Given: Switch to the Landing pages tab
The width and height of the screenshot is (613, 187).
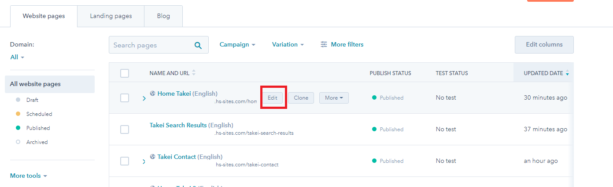Looking at the screenshot, I should (111, 16).
